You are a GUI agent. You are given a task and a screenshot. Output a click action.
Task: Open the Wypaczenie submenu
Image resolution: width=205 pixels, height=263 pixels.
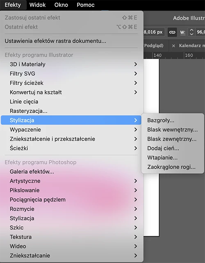(x=71, y=129)
